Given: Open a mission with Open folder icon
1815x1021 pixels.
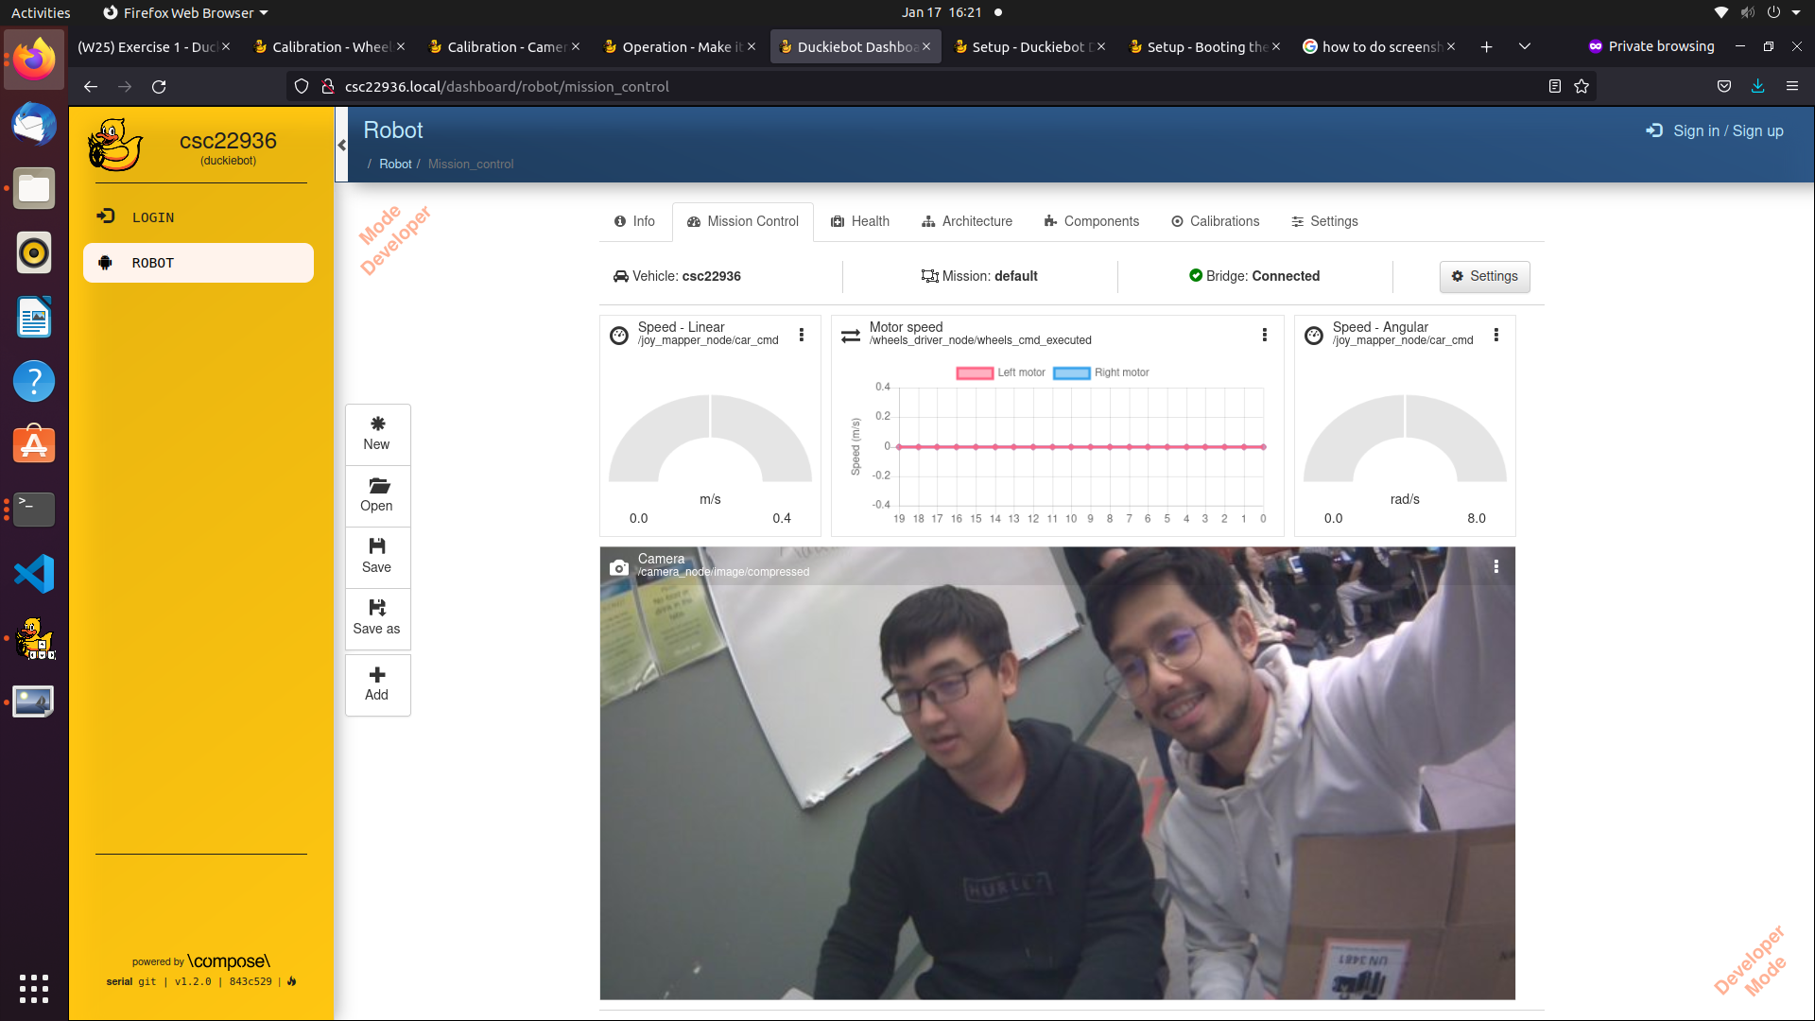Looking at the screenshot, I should pos(378,486).
